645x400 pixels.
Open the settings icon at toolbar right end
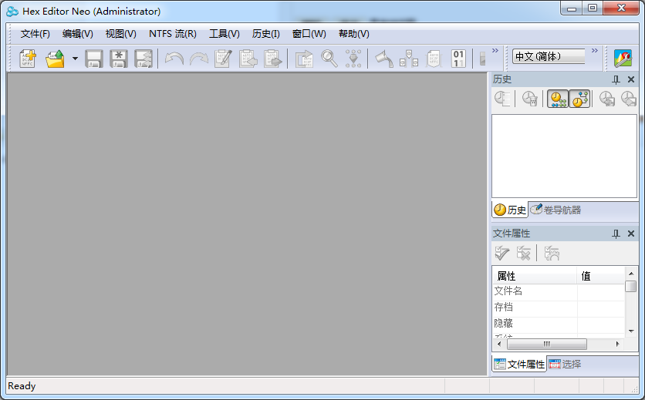coord(623,59)
